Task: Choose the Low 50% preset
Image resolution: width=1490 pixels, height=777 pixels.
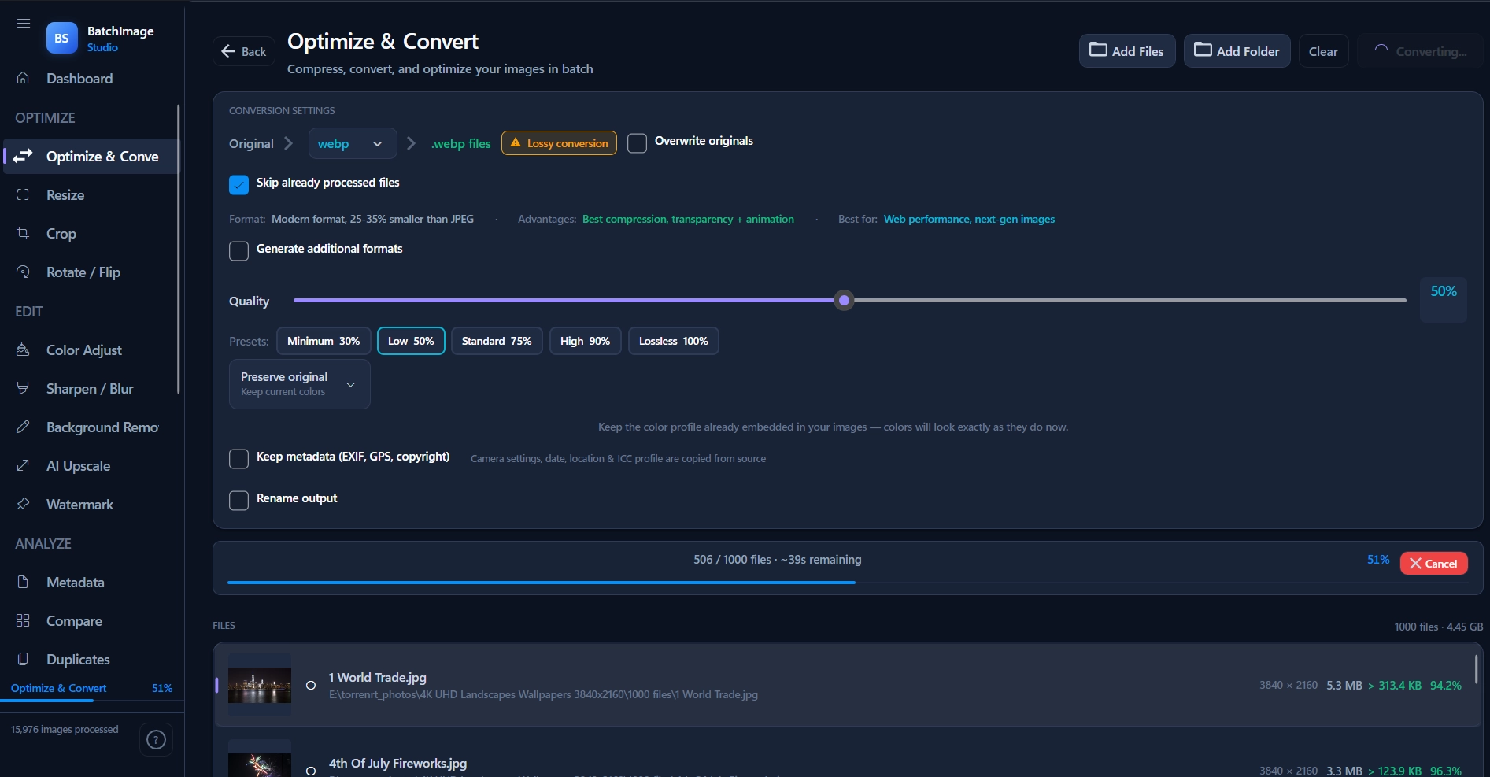Action: pos(411,341)
